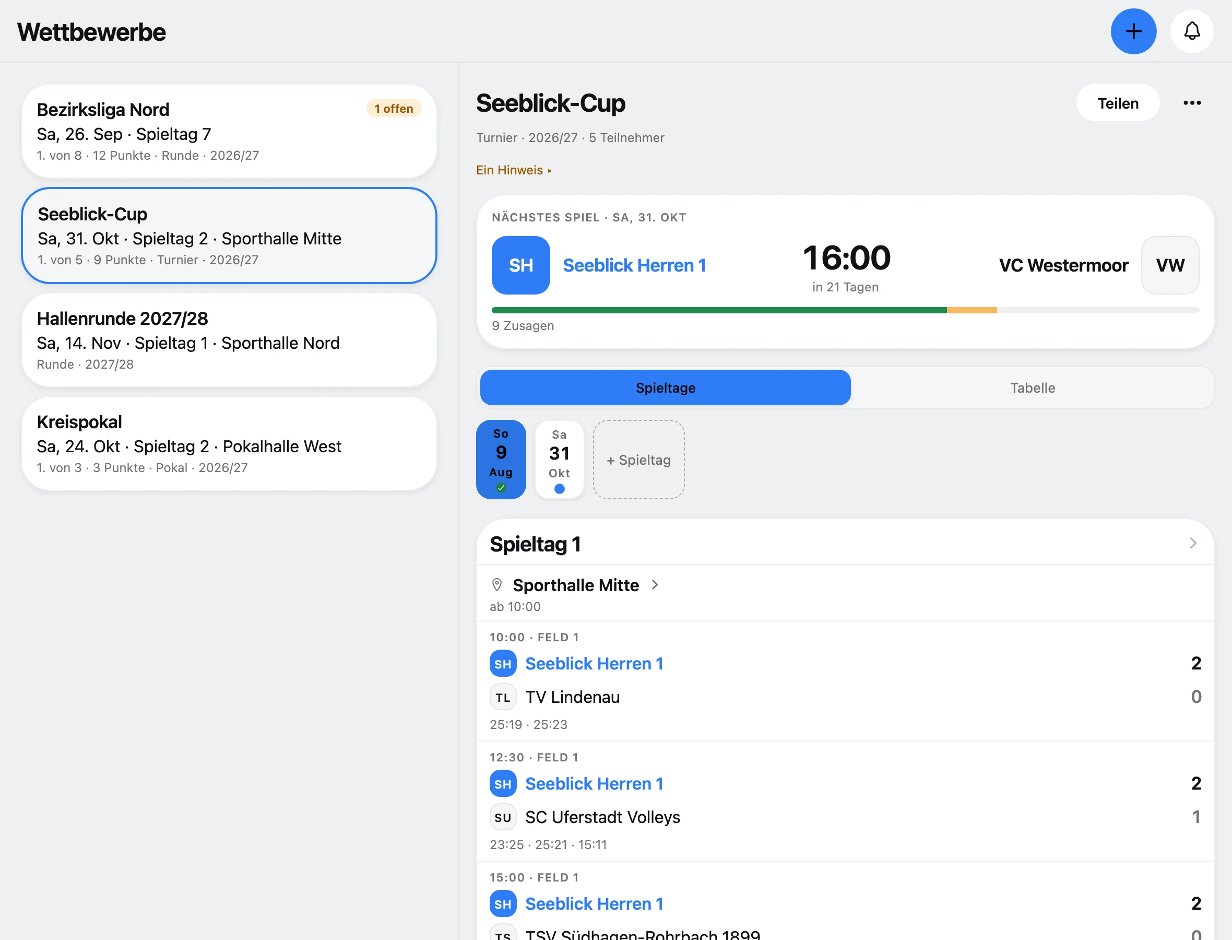
Task: Open notifications bell icon
Action: point(1192,31)
